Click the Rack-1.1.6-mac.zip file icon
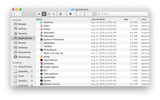This screenshot has height=100, width=160. coord(41,53)
